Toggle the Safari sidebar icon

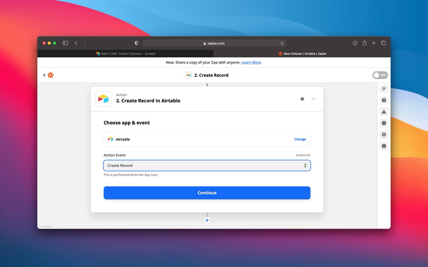coord(65,43)
